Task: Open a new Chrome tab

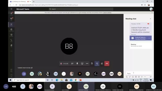Action: click(x=34, y=2)
